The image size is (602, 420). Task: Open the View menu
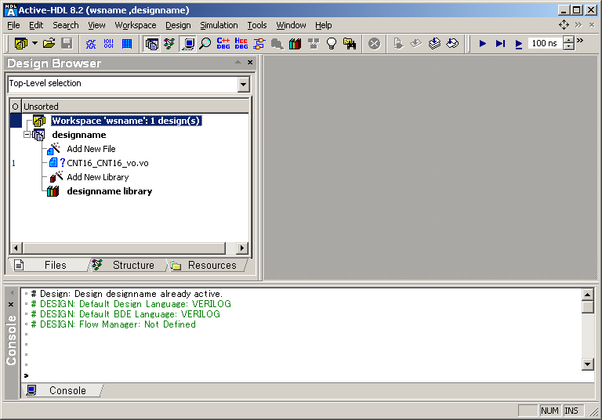coord(96,25)
